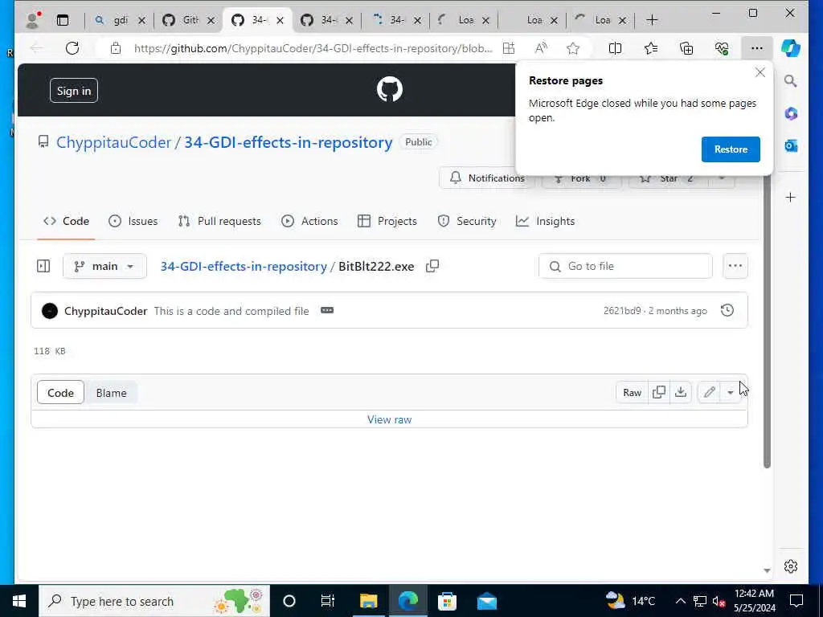
Task: Open the Favorites list icon
Action: (651, 48)
